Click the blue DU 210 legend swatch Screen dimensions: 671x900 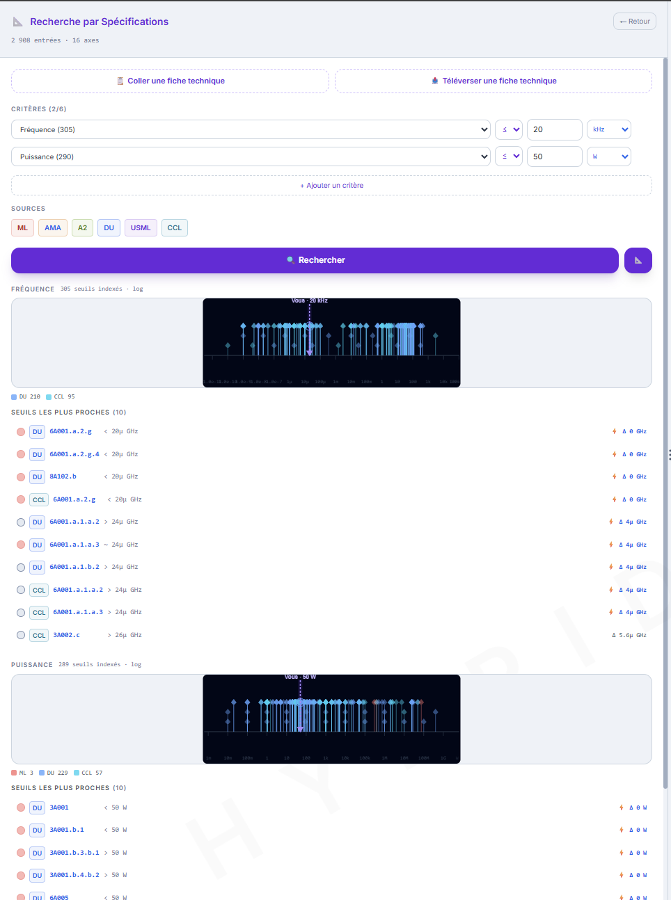pos(14,397)
